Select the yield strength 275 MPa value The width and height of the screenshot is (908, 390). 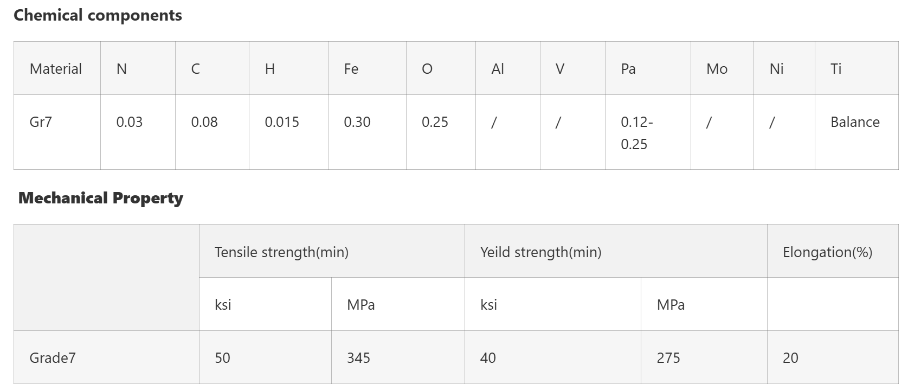pyautogui.click(x=668, y=358)
